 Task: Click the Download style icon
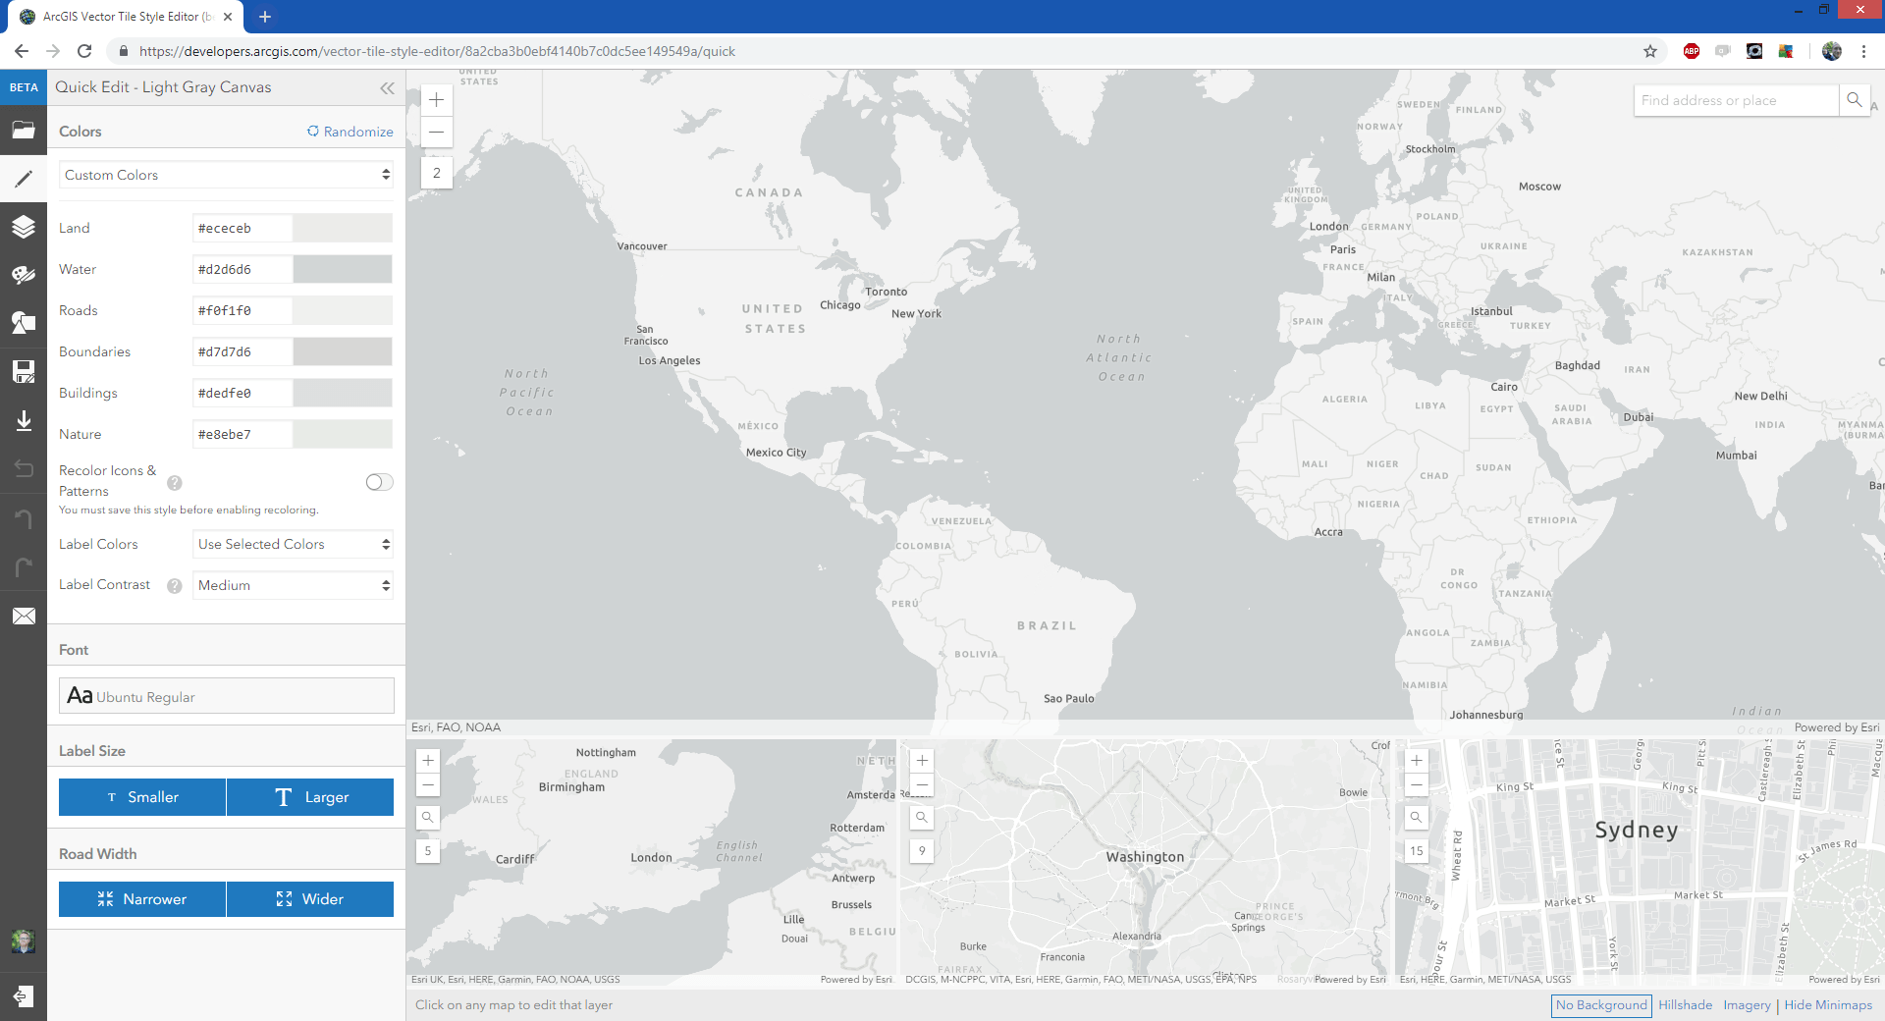[x=23, y=420]
